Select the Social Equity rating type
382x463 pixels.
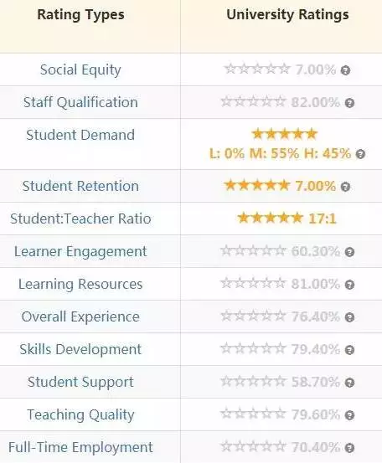click(80, 70)
